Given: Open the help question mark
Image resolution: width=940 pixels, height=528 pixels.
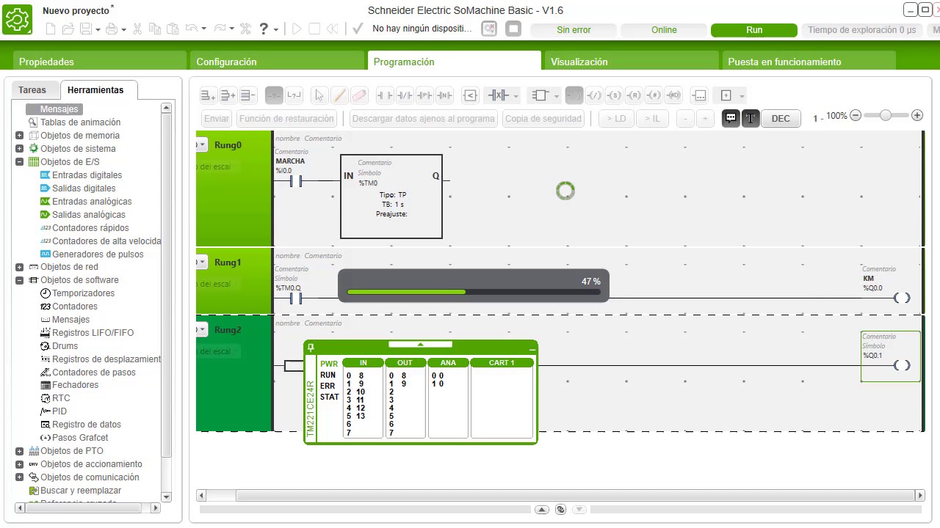Looking at the screenshot, I should [x=264, y=29].
